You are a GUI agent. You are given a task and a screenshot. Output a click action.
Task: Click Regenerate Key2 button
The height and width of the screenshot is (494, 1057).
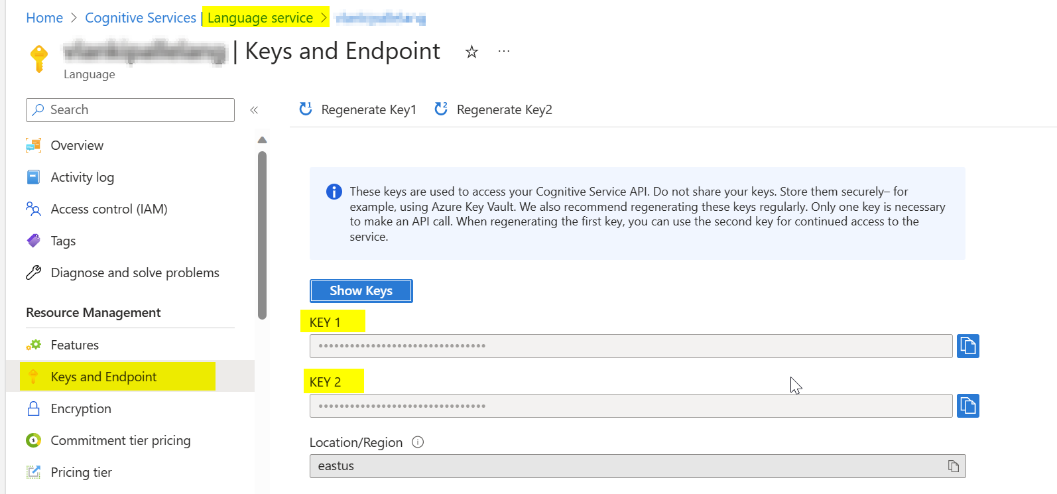point(493,109)
